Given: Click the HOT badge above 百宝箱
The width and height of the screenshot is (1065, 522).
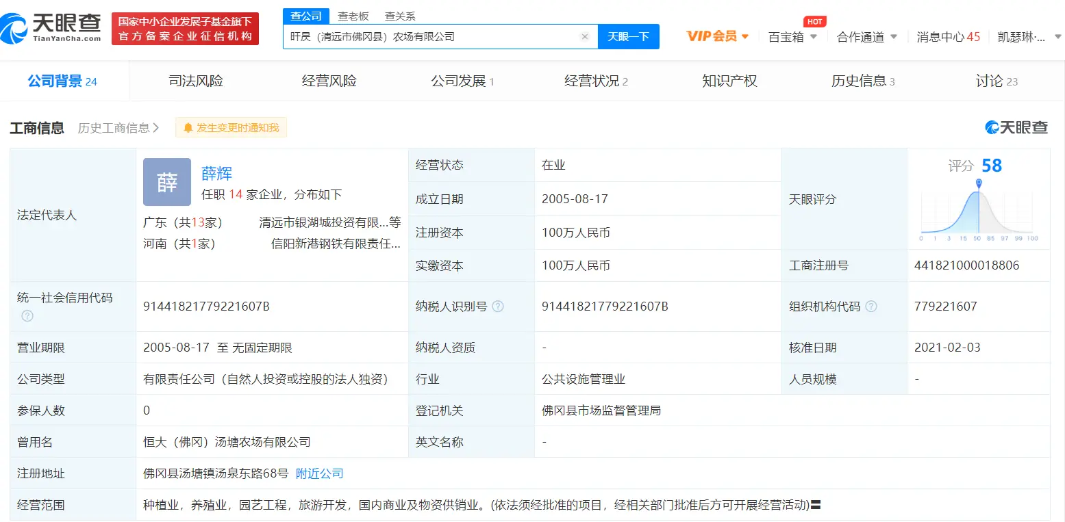Looking at the screenshot, I should pyautogui.click(x=814, y=22).
